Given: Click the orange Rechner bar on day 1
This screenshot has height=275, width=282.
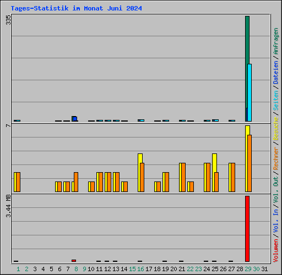Looking at the screenshot, I should pyautogui.click(x=18, y=182).
